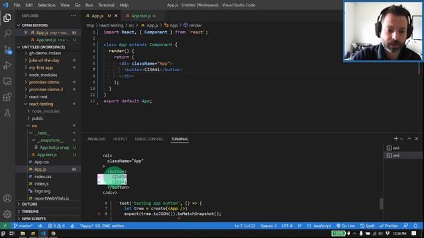
Task: Open the View menu
Action: click(65, 5)
